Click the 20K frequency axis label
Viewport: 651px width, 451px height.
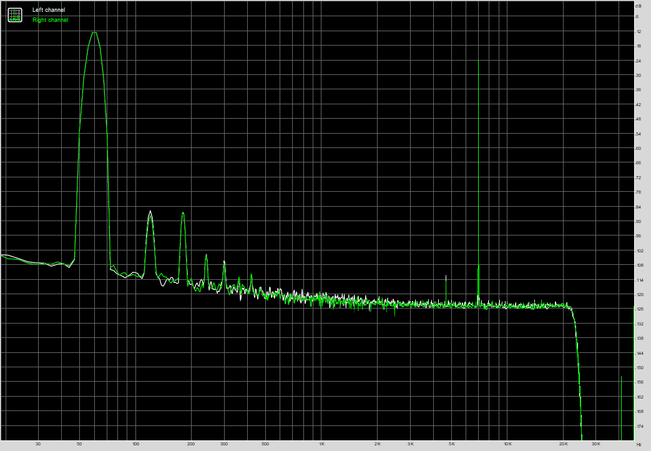coord(563,444)
